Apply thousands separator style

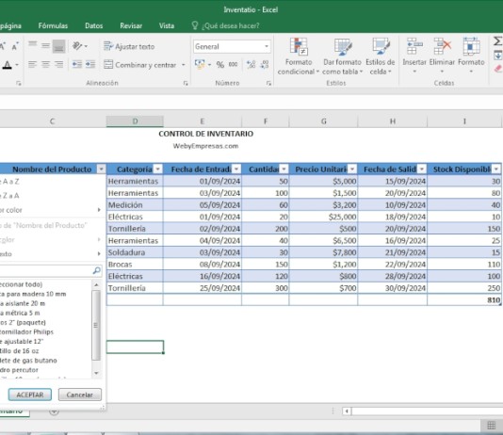click(x=234, y=65)
